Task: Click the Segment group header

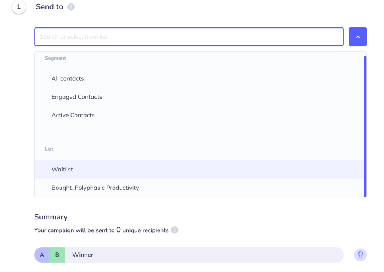Action: point(55,58)
